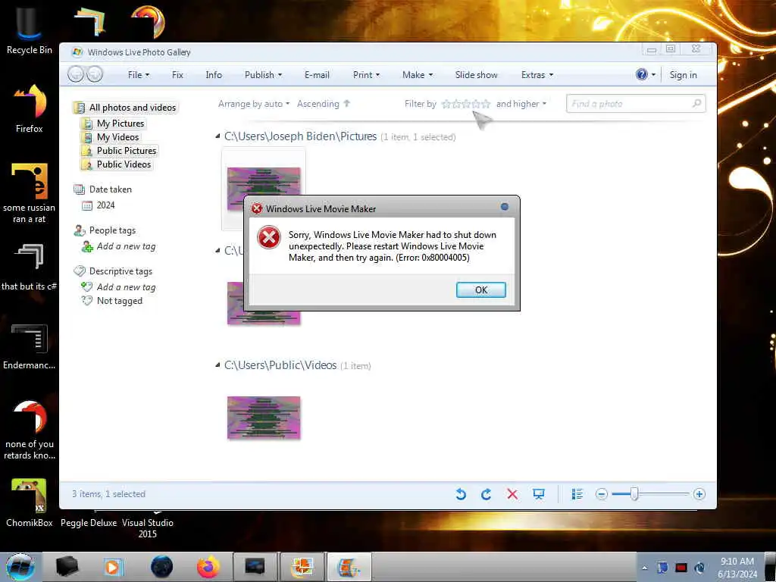Screen dimensions: 776x582
Task: Open the Firefox desktop shortcut
Action: (x=30, y=108)
